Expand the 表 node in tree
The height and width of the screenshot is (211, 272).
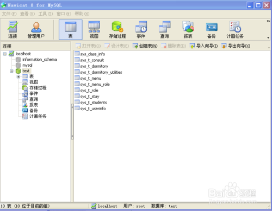click(x=18, y=76)
